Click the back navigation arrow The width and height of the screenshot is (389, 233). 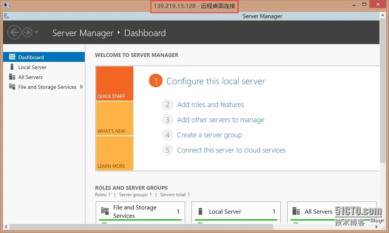[14, 33]
